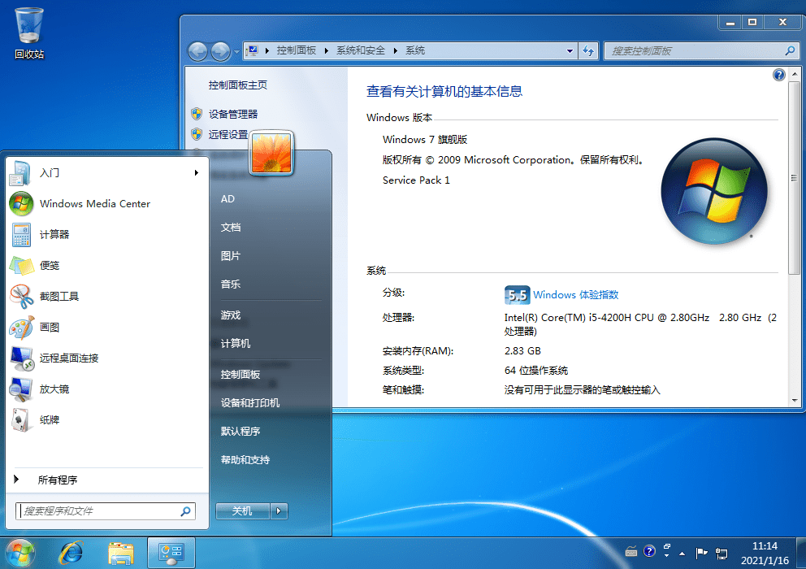Show hidden tray icons arrow
The image size is (806, 569).
[x=682, y=554]
